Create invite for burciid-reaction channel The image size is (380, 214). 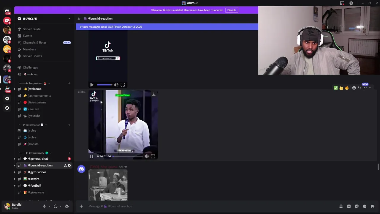[x=65, y=166]
